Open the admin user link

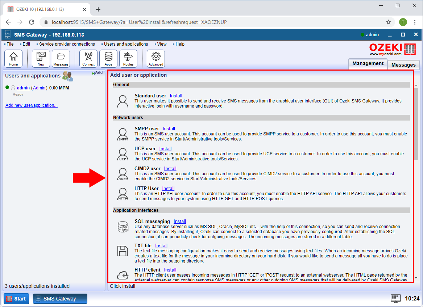coord(23,88)
